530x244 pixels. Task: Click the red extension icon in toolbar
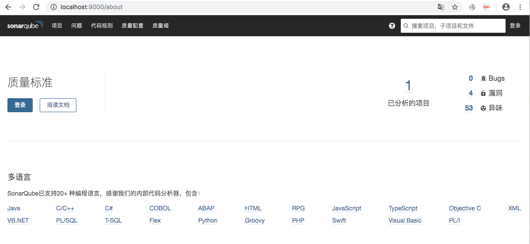(486, 7)
